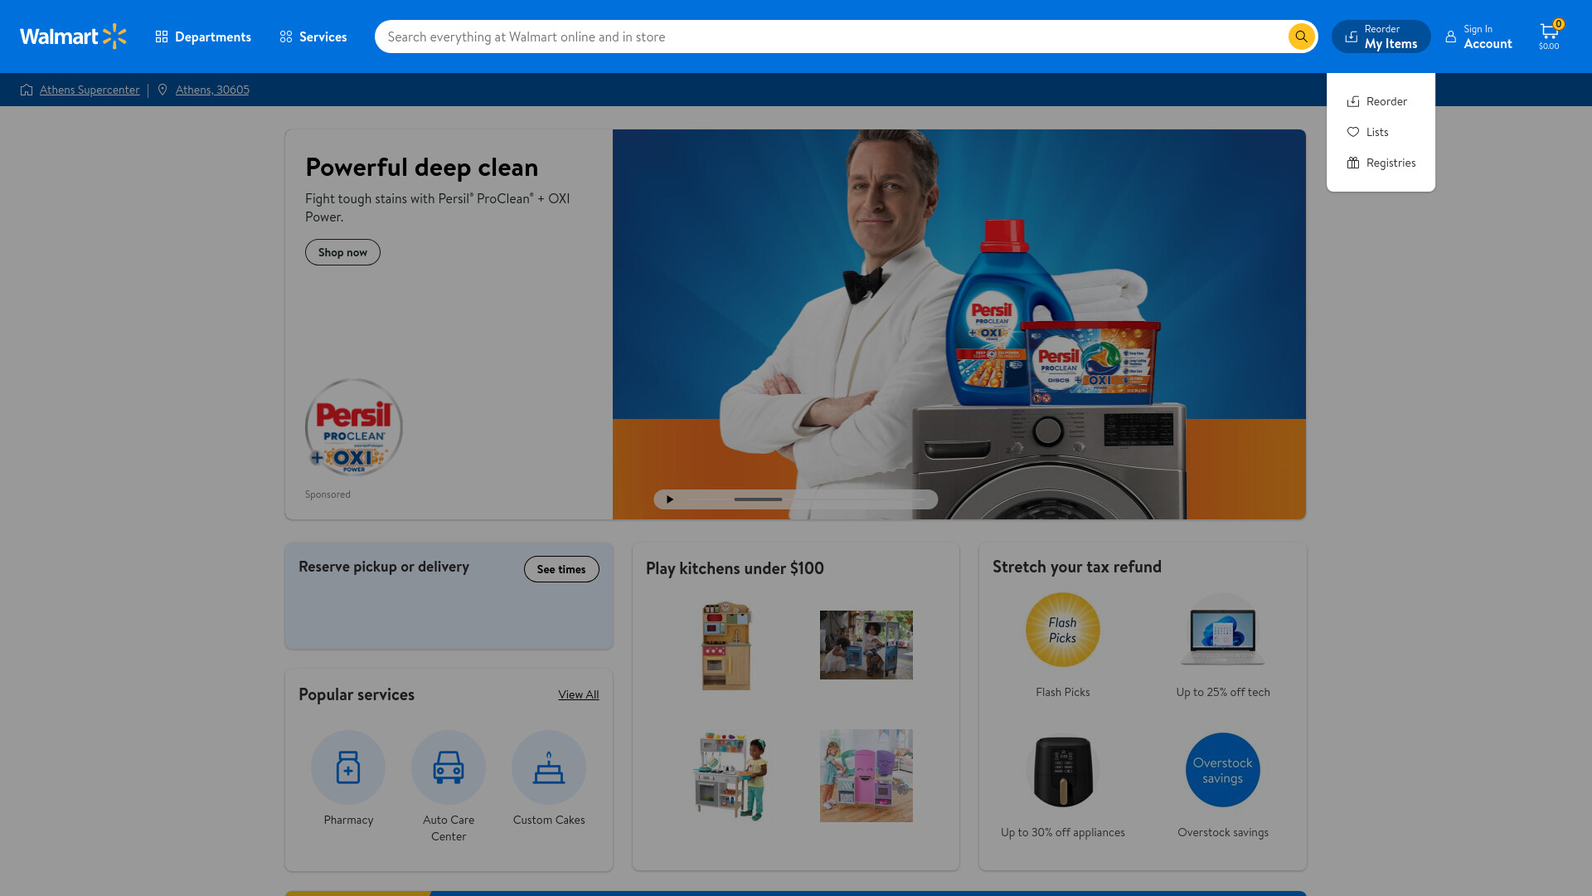Open the gray play kitchen with girl

click(731, 776)
